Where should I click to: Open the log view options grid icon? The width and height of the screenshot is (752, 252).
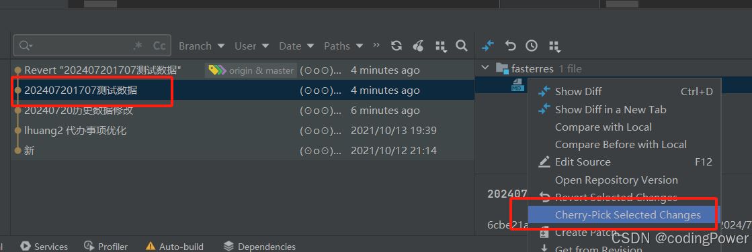click(441, 46)
